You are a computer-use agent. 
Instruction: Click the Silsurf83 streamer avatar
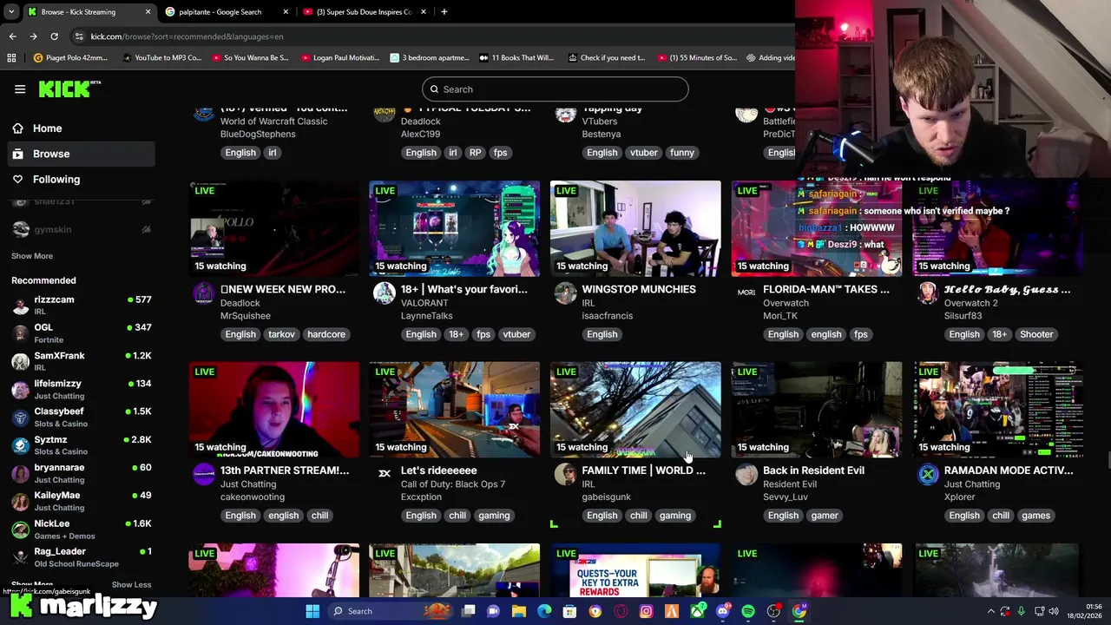(928, 293)
